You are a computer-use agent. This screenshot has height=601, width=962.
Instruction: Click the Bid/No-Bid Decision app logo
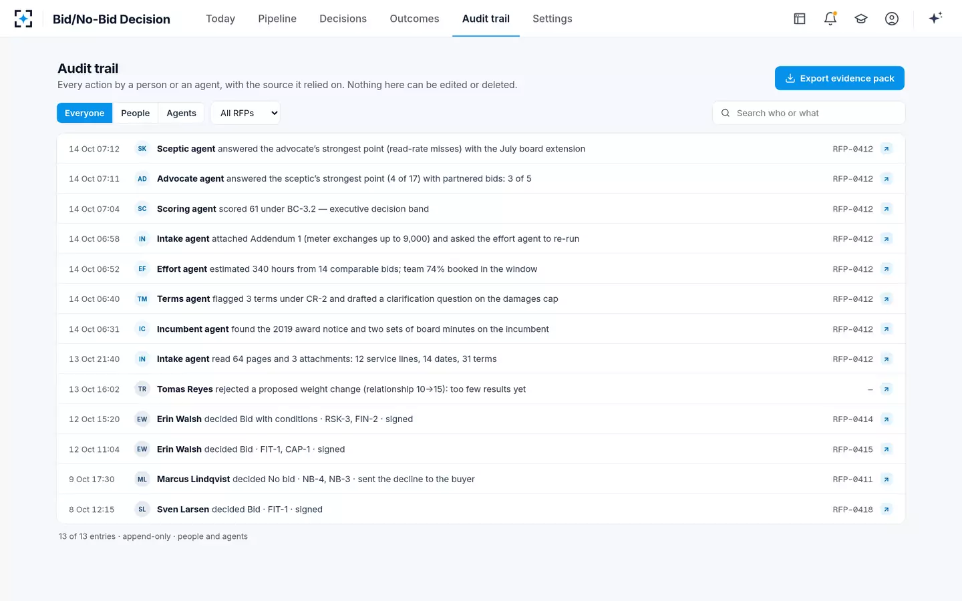[23, 19]
